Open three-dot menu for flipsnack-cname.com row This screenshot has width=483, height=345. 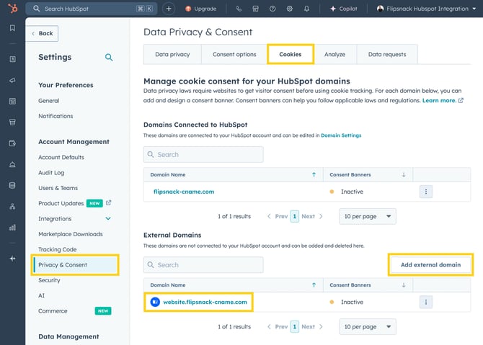click(426, 192)
